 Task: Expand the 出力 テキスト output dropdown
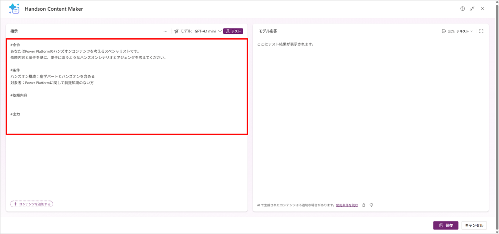point(464,31)
